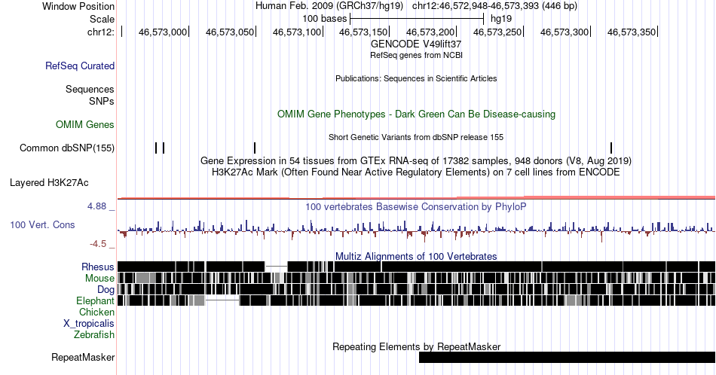716x375 pixels.
Task: Click the Elephant alignment species label
Action: 96,300
